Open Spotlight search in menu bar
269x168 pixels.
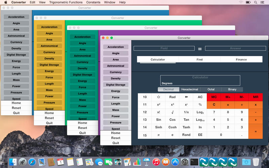point(256,2)
